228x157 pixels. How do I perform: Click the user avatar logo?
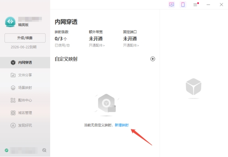[x=10, y=22]
